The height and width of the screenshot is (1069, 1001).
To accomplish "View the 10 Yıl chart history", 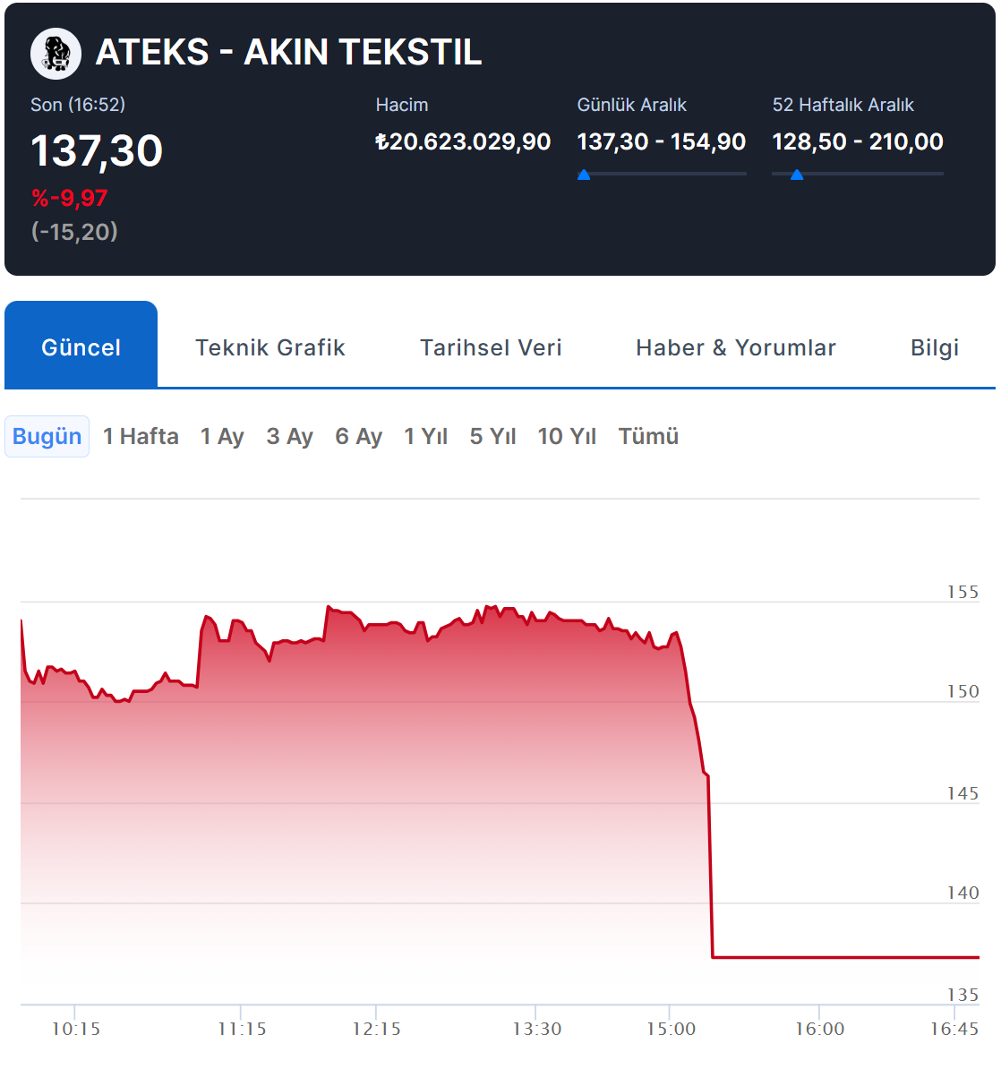I will 567,437.
